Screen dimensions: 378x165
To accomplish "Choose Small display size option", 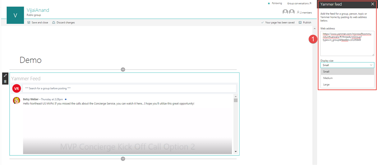I will click(x=347, y=71).
